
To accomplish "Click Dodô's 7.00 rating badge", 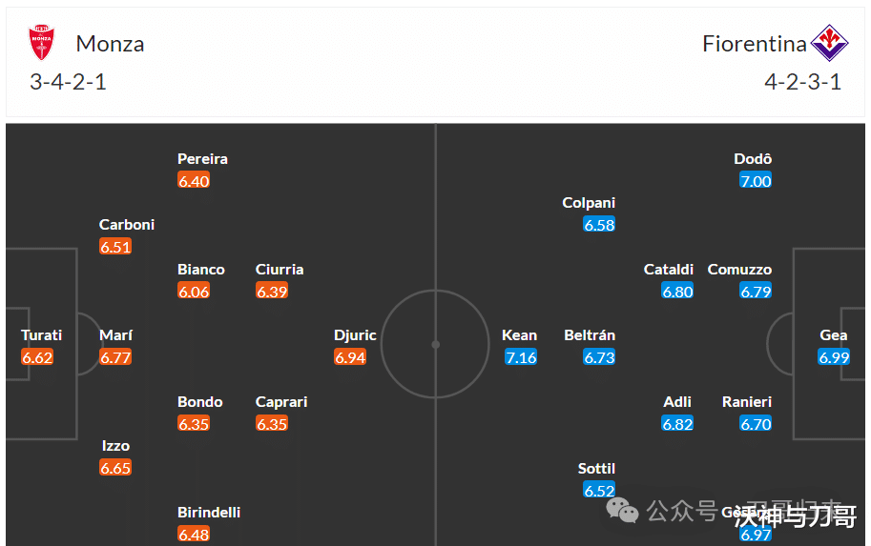I will tap(756, 181).
